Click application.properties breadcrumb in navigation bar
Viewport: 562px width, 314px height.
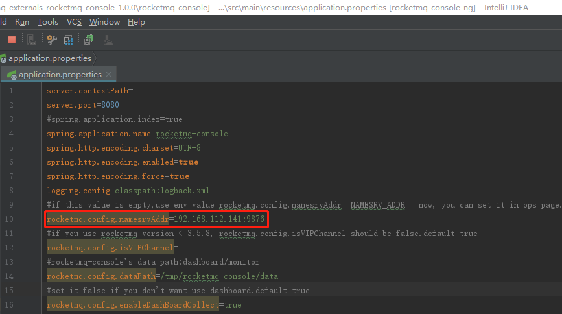click(50, 58)
